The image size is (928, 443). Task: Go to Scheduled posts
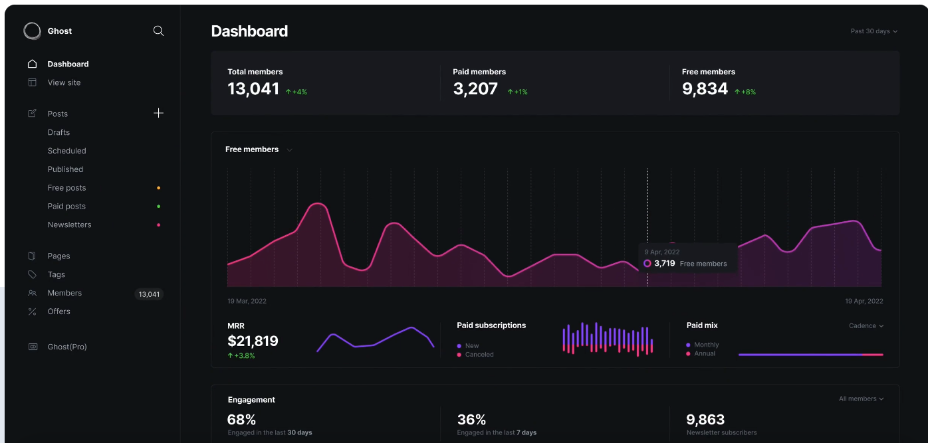tap(66, 151)
